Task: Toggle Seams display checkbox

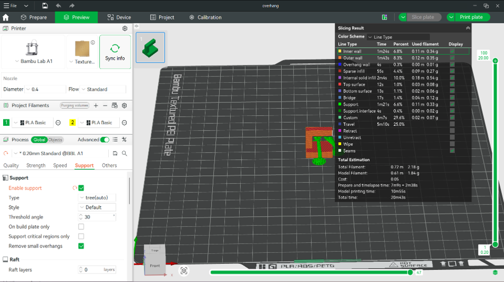Action: click(x=452, y=151)
